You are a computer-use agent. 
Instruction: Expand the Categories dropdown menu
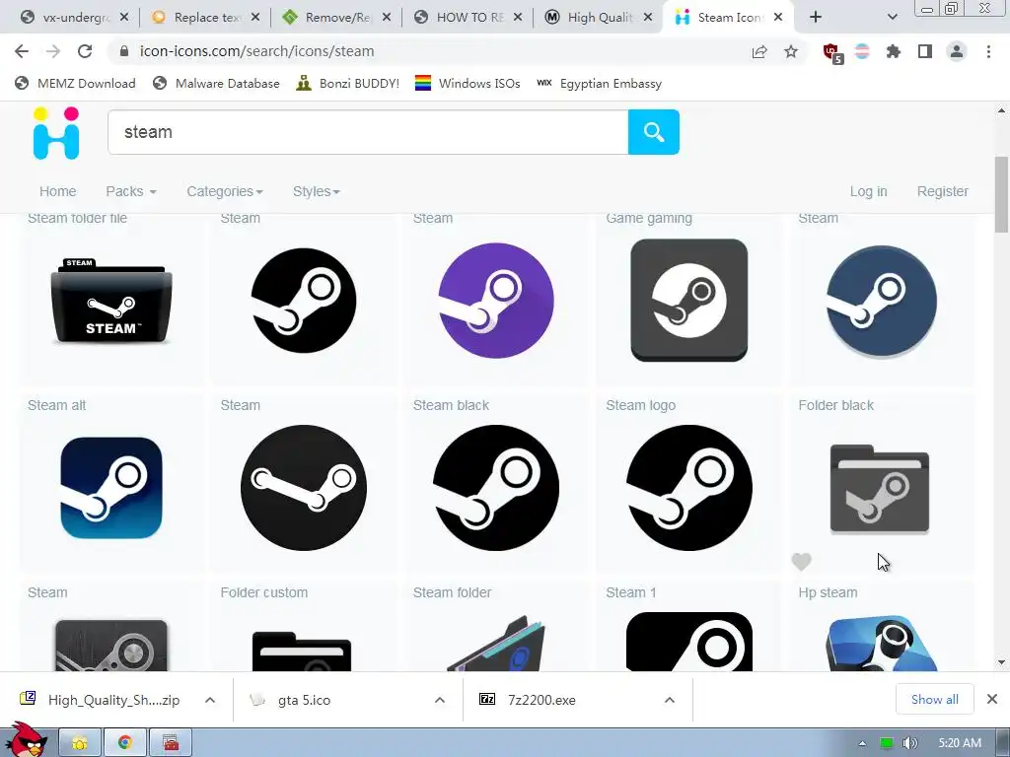pyautogui.click(x=225, y=191)
